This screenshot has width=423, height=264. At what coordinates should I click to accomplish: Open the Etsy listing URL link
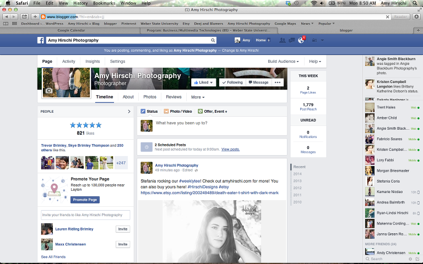coord(210,193)
